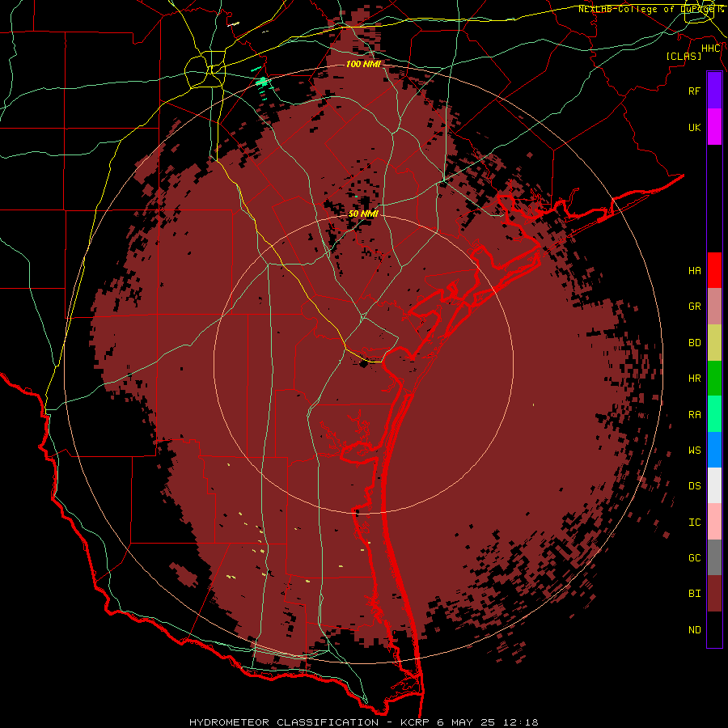Click the [CLAS] units label

tap(684, 56)
